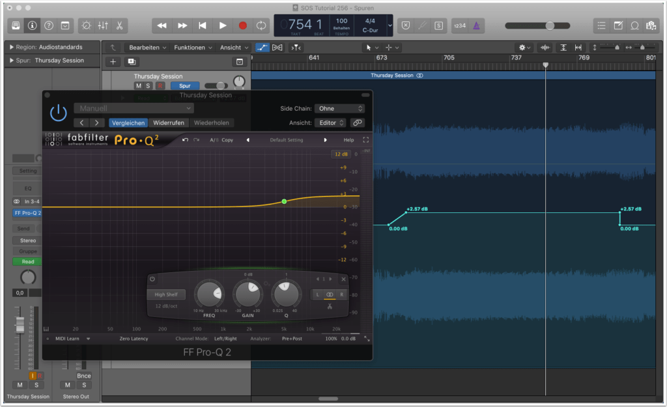Add a new track with plus button

tap(113, 62)
